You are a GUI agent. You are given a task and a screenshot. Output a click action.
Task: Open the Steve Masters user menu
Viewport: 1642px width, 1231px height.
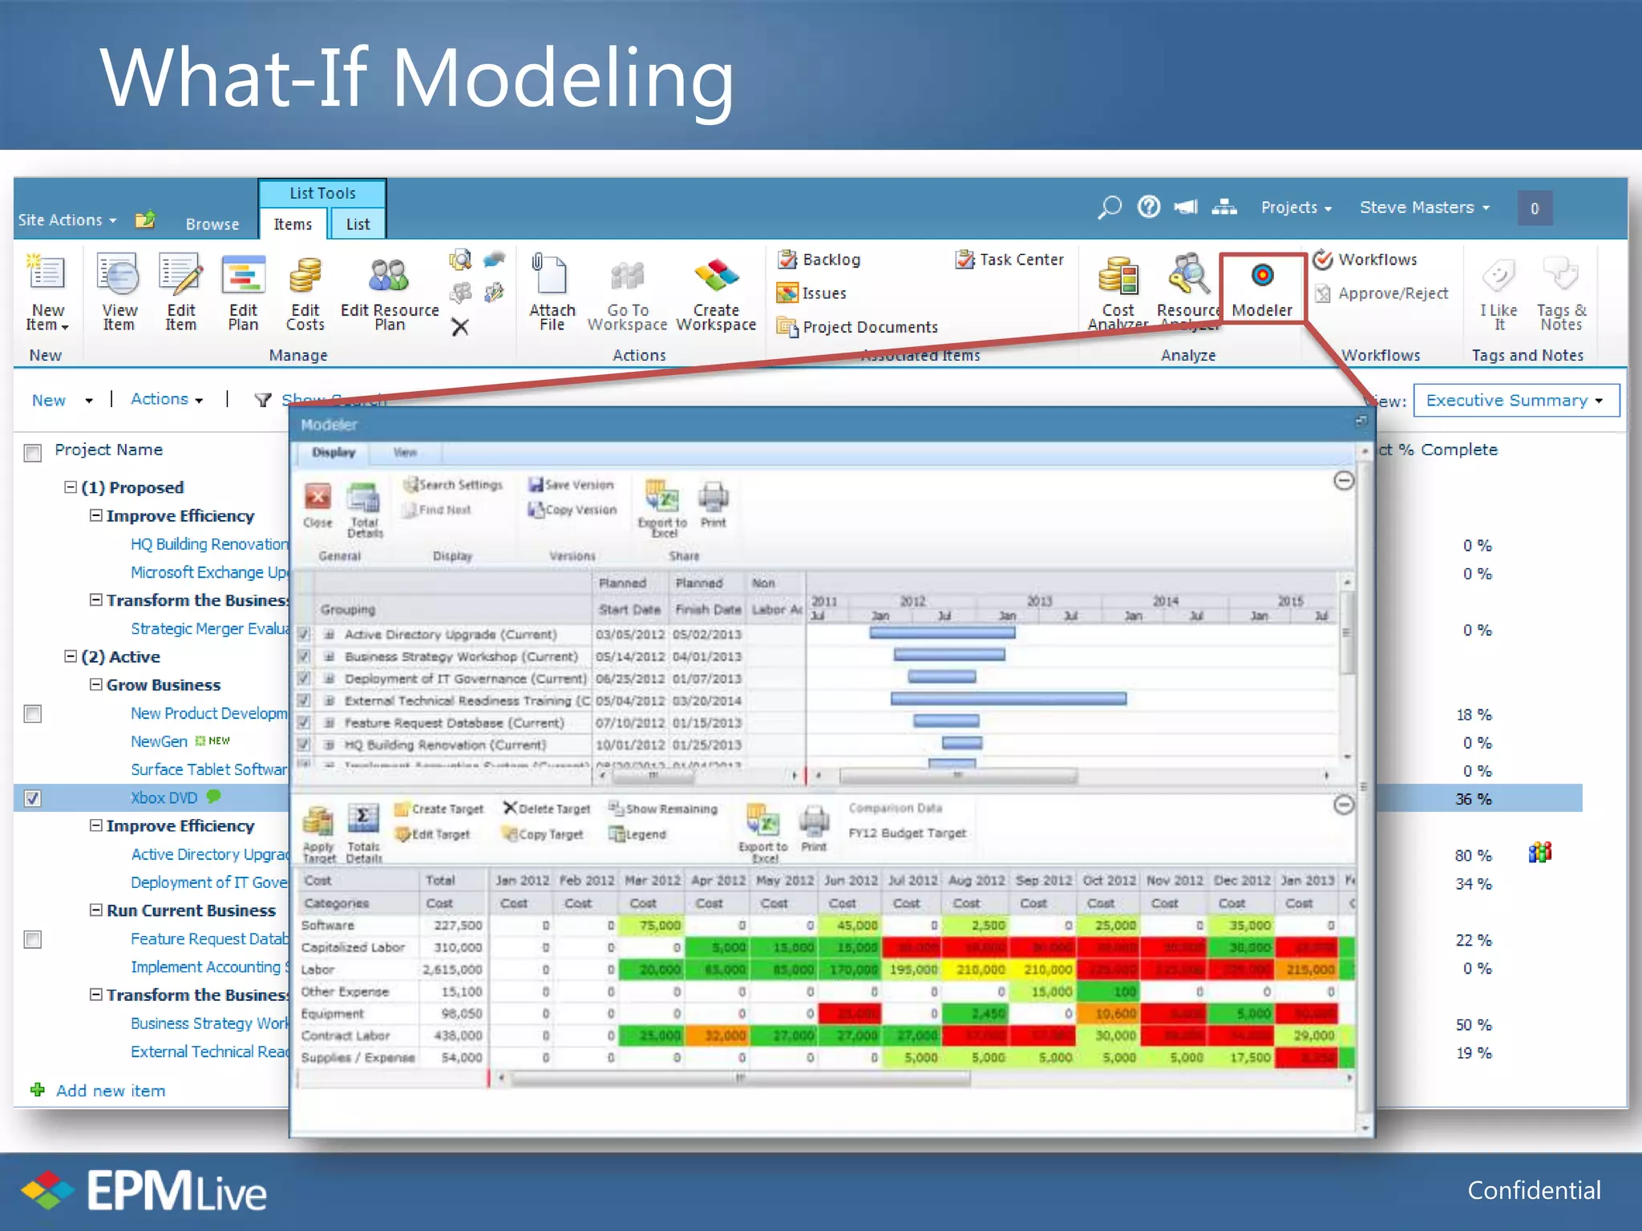pos(1425,208)
